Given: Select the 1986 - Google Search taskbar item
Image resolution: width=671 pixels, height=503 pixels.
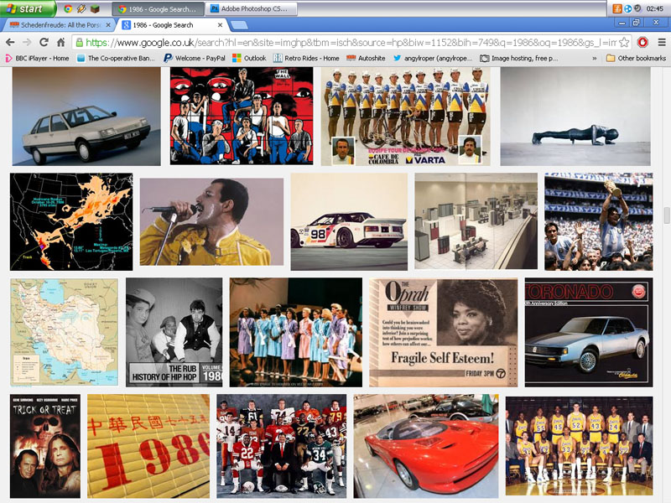Looking at the screenshot, I should tap(158, 8).
